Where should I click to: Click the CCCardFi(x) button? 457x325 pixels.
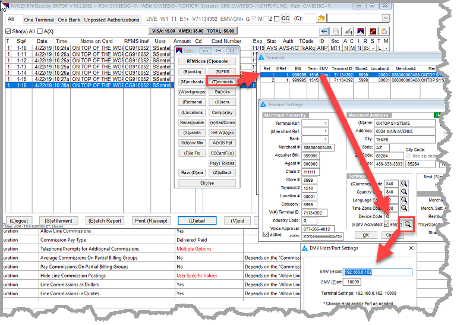[x=222, y=153]
